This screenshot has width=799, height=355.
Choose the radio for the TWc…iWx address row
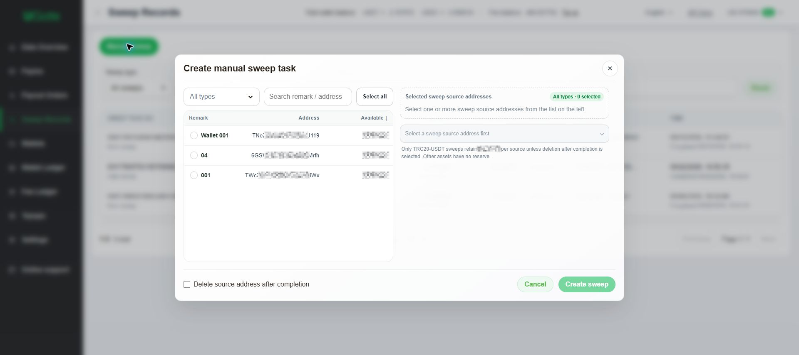[x=194, y=175]
